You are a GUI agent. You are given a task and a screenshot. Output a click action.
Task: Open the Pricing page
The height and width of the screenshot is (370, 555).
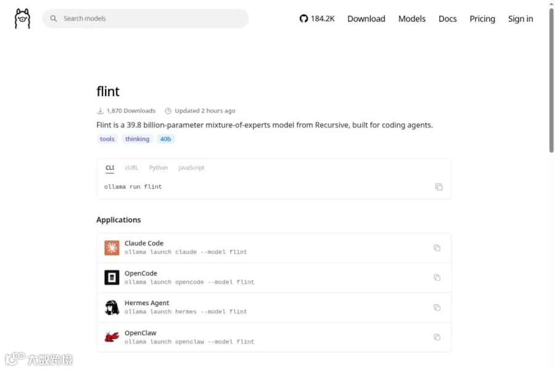[x=482, y=18]
